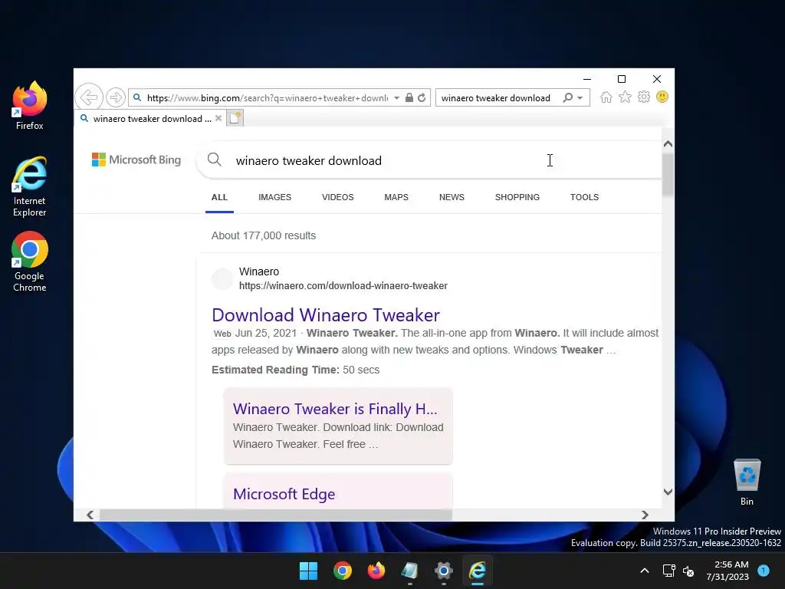Refresh the page with the reload icon

coord(422,97)
